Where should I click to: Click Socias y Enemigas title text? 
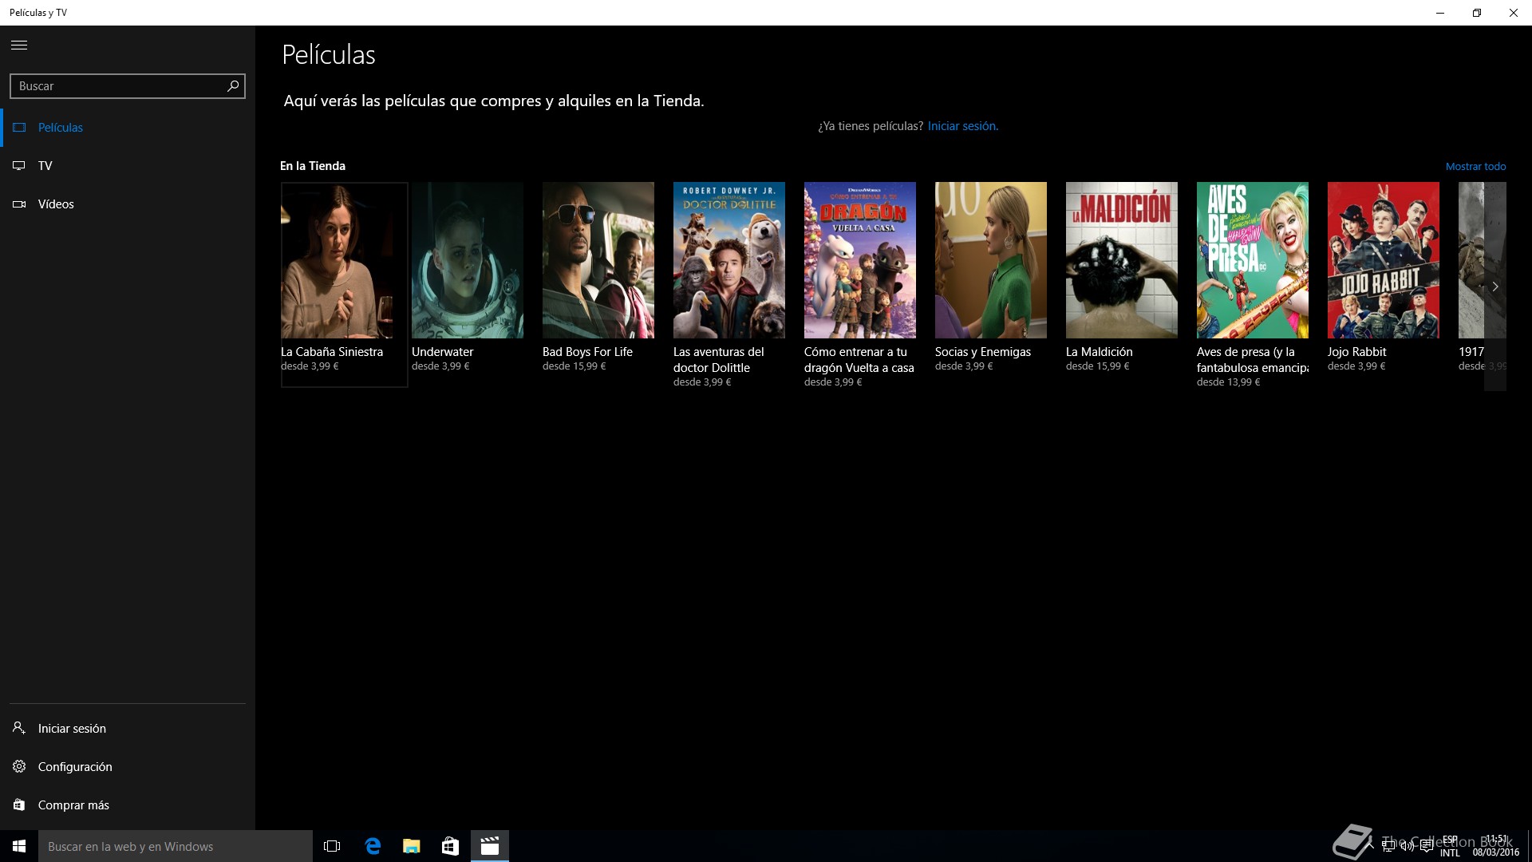[x=983, y=352]
